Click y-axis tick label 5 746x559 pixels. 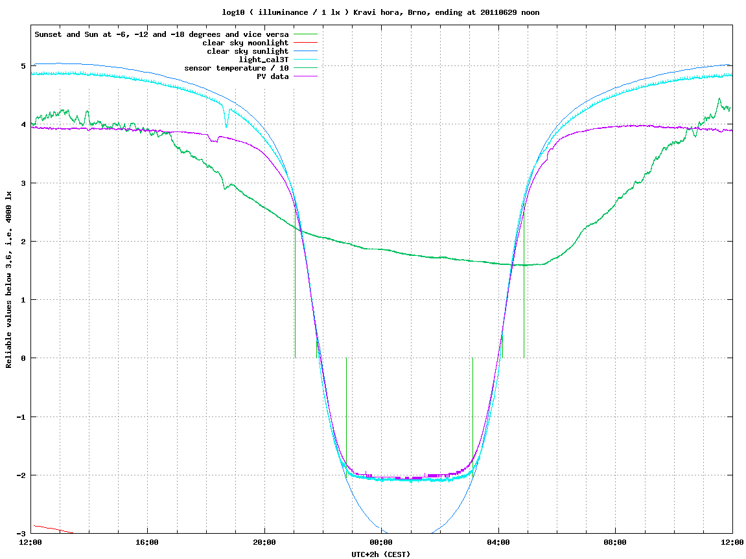point(23,66)
